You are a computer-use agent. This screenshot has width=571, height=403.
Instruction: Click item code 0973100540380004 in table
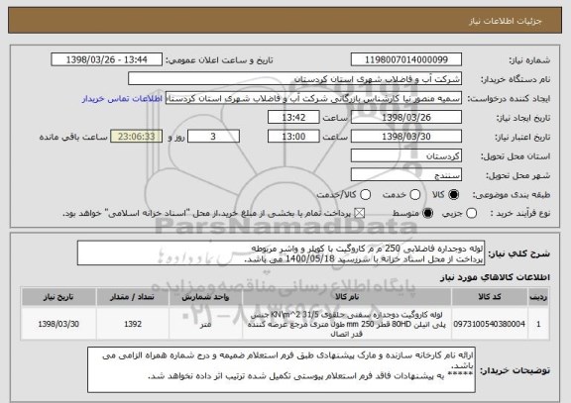[x=489, y=324]
